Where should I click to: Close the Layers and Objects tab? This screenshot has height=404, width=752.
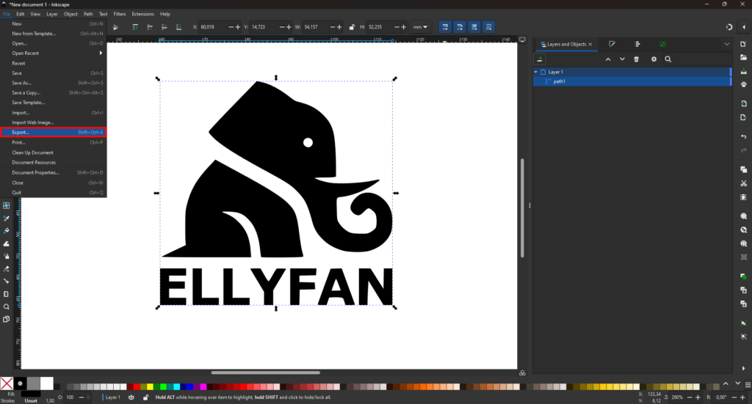(590, 44)
